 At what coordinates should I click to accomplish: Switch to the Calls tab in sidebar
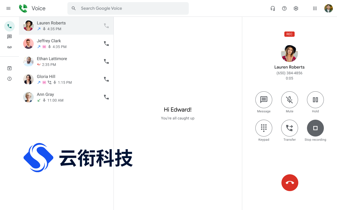(x=9, y=26)
